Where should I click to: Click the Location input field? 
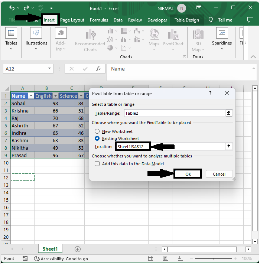pos(170,147)
